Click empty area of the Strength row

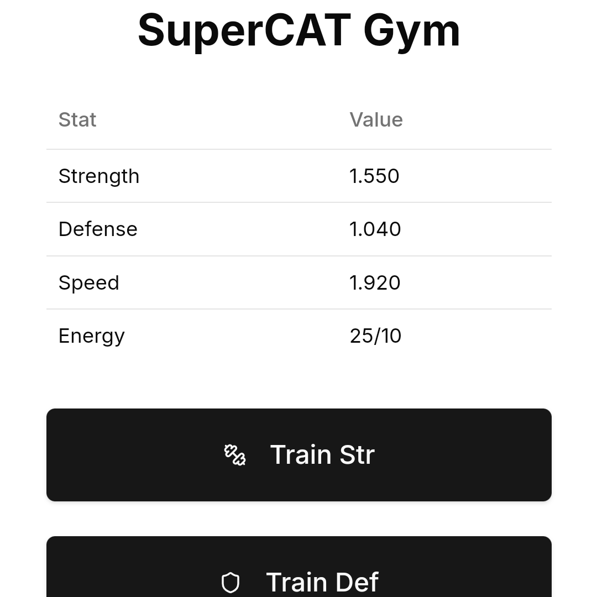coord(244,176)
